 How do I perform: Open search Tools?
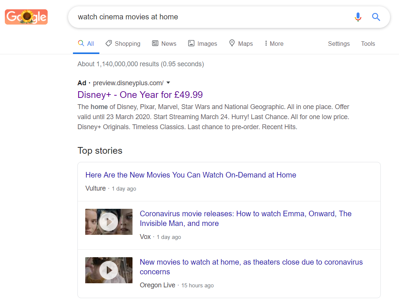point(368,44)
